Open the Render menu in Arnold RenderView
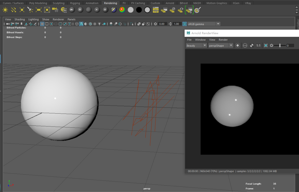 (223, 40)
